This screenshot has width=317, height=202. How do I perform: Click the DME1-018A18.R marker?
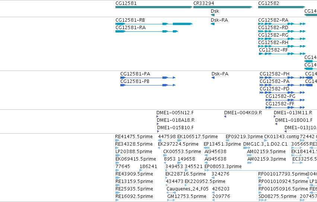coord(158,124)
